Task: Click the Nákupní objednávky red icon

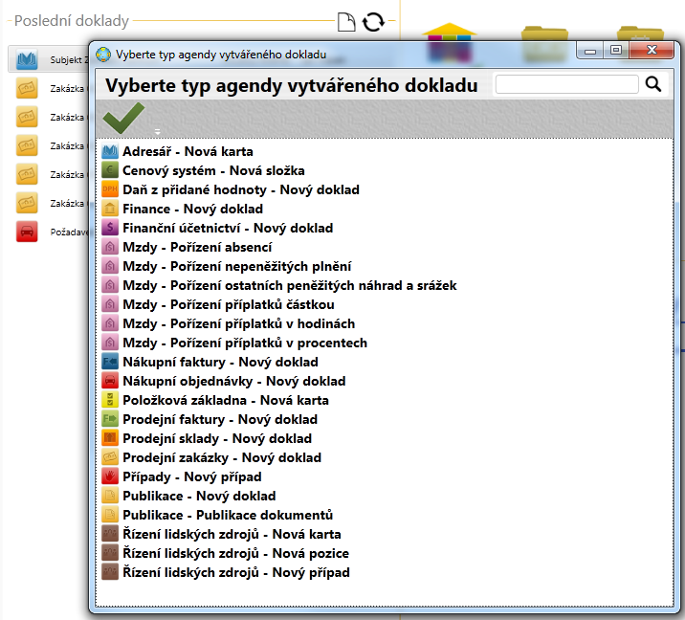Action: [109, 381]
